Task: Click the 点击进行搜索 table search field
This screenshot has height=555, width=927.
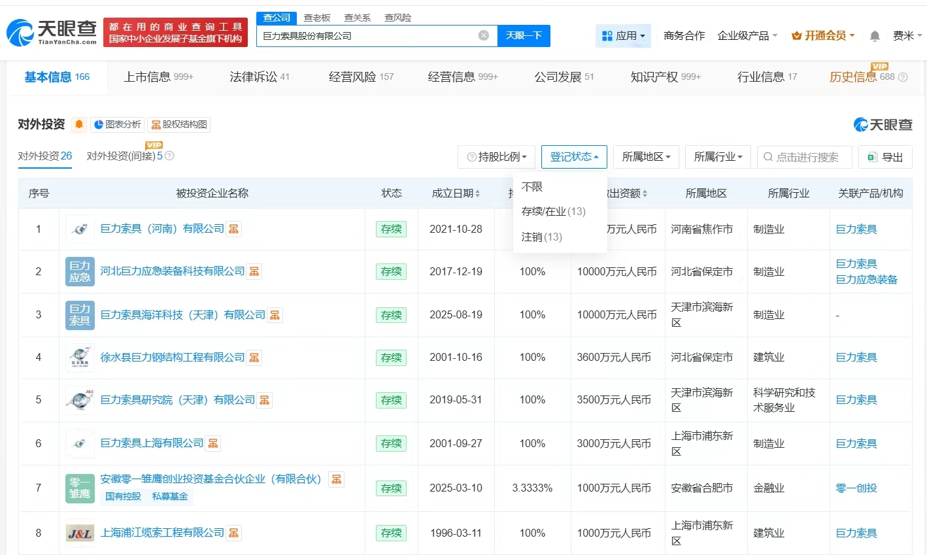Action: (805, 157)
